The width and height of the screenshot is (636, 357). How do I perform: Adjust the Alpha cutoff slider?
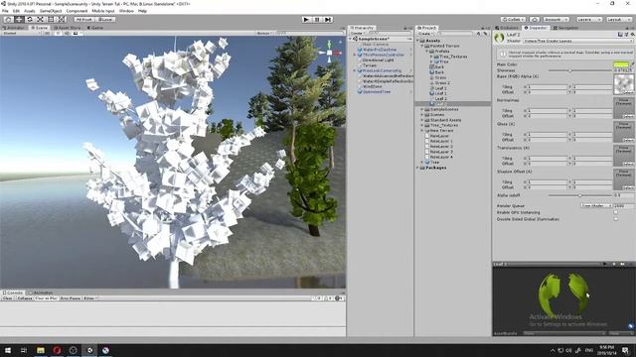pos(580,195)
